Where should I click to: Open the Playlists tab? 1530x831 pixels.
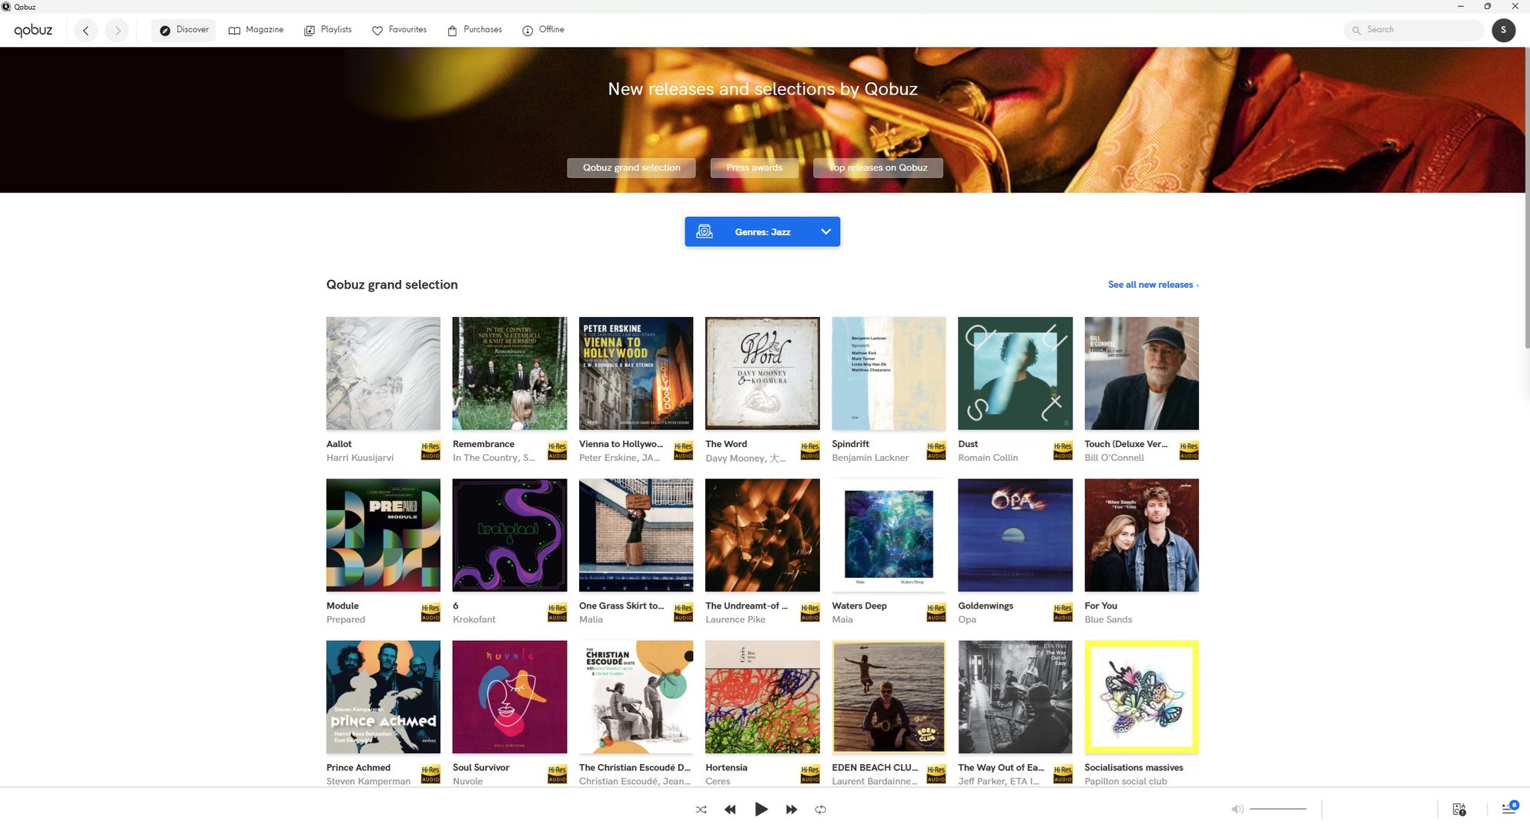(328, 30)
